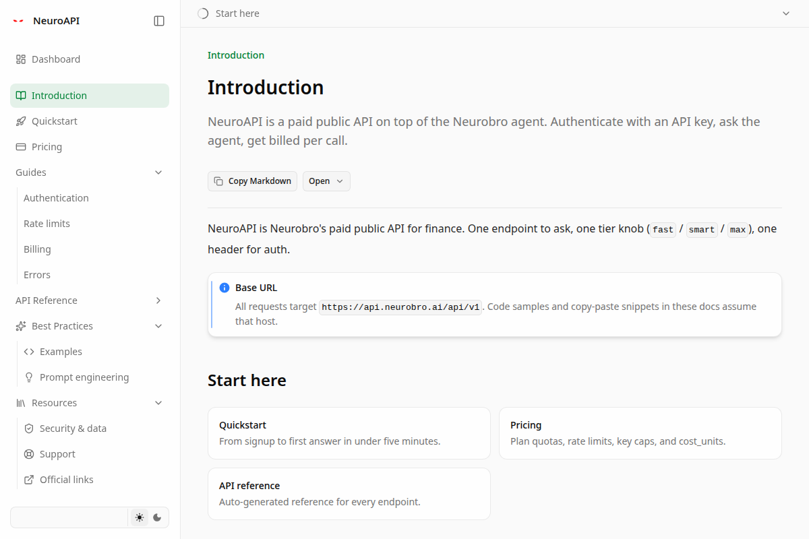The image size is (809, 539).
Task: Click the Examples code brackets icon
Action: [29, 352]
